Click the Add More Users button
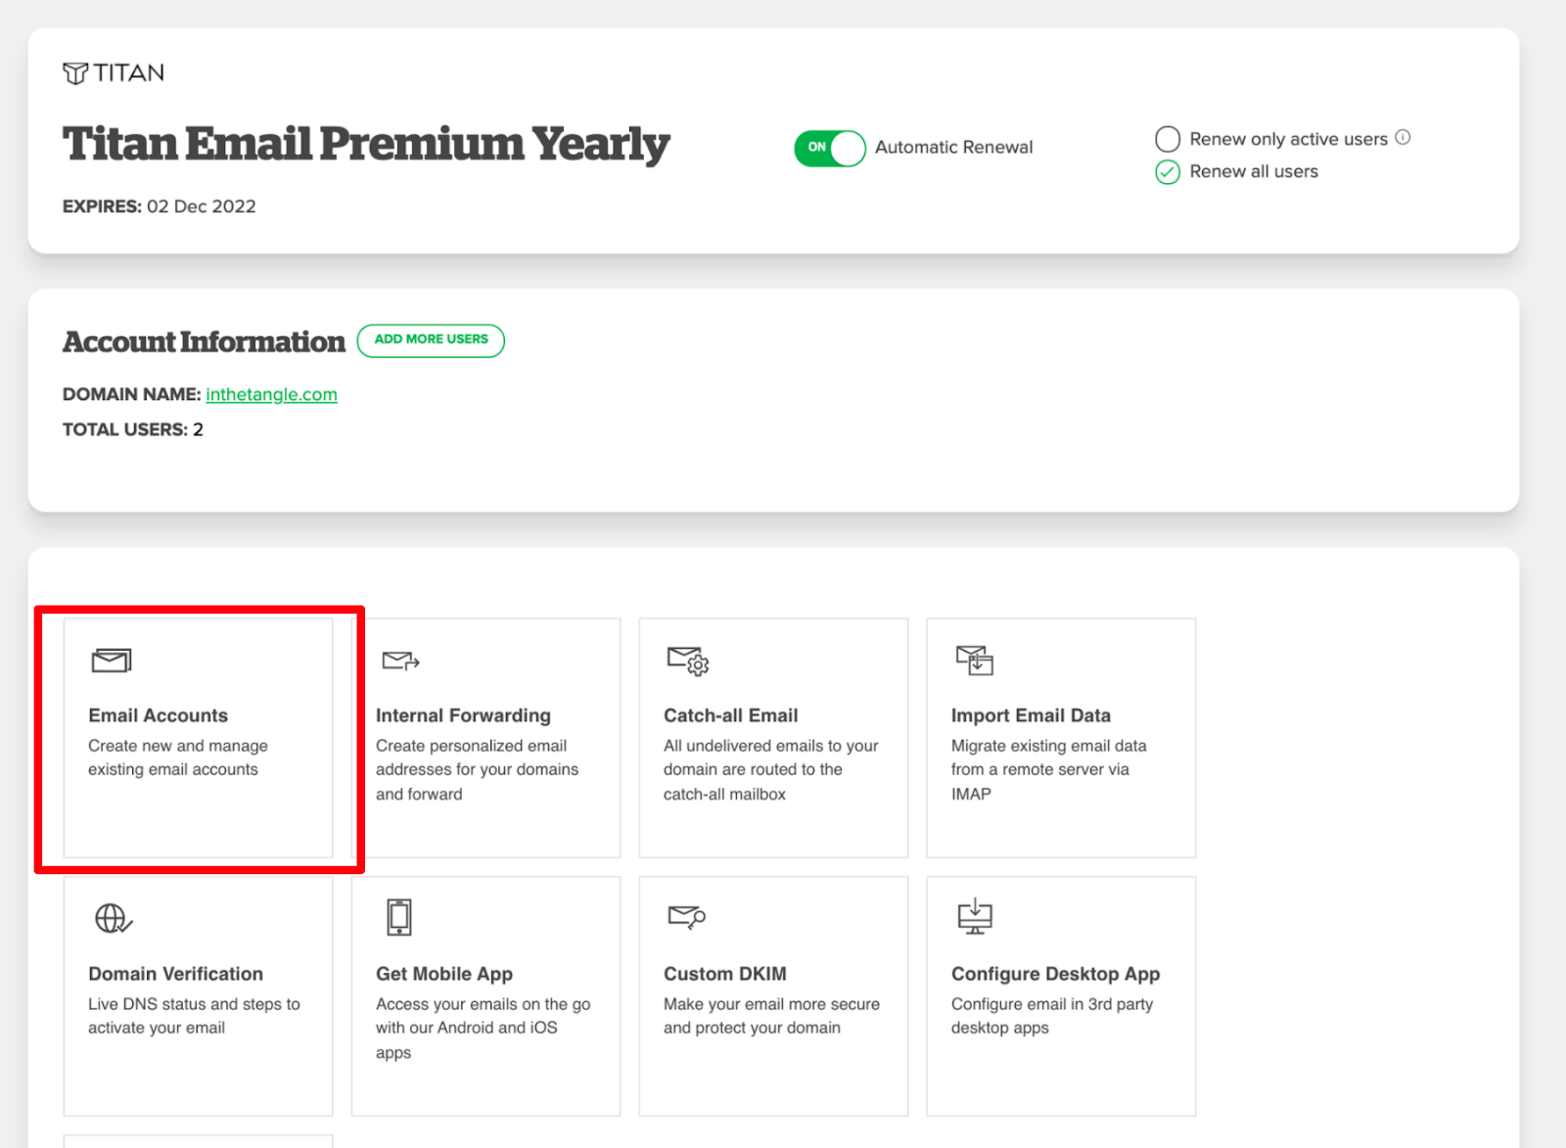 tap(431, 340)
